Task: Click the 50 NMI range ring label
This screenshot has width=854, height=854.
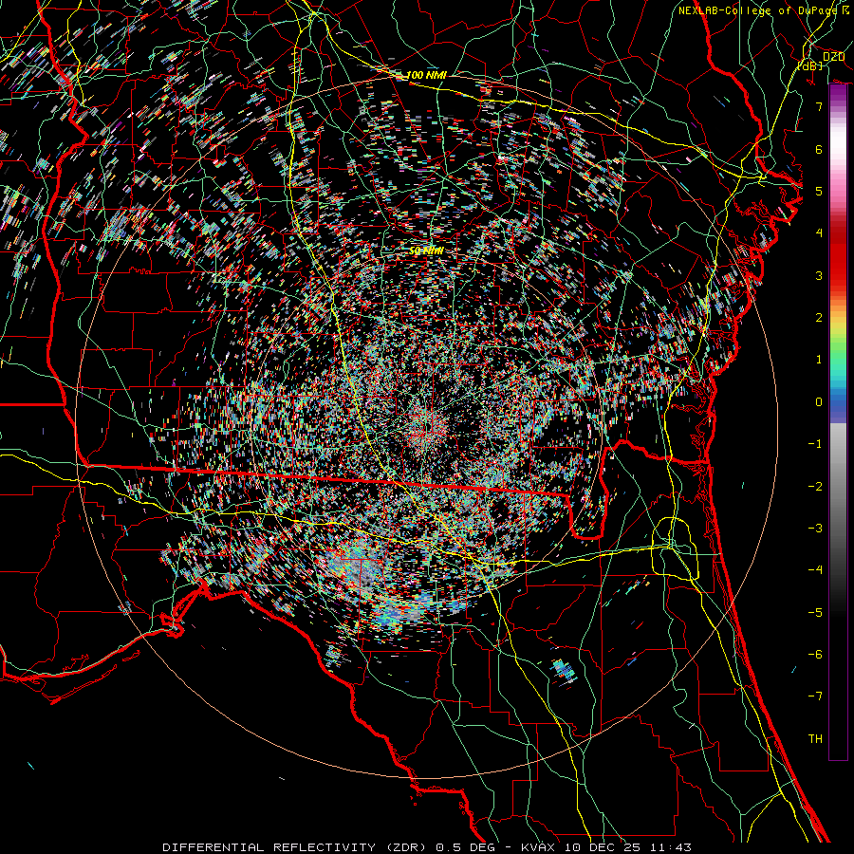Action: pos(426,251)
